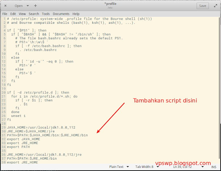Click the '# PS1='\h:\w\$ '' comment line

click(x=32, y=42)
